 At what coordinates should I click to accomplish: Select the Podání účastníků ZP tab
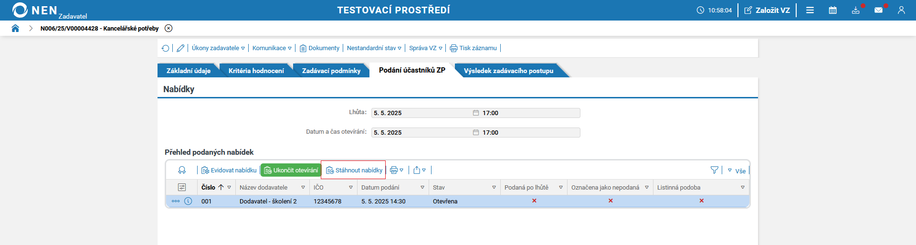coord(412,70)
